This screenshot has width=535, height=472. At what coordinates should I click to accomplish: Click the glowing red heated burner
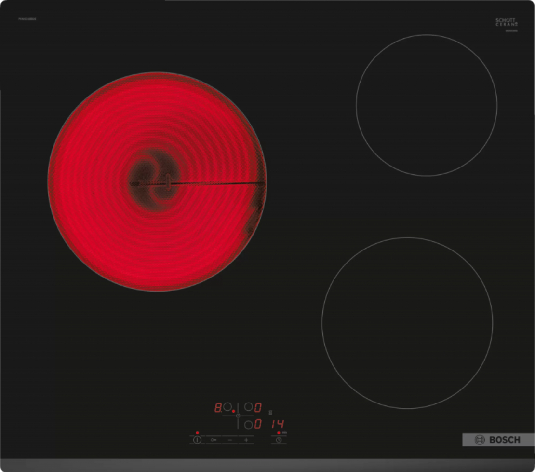[157, 182]
